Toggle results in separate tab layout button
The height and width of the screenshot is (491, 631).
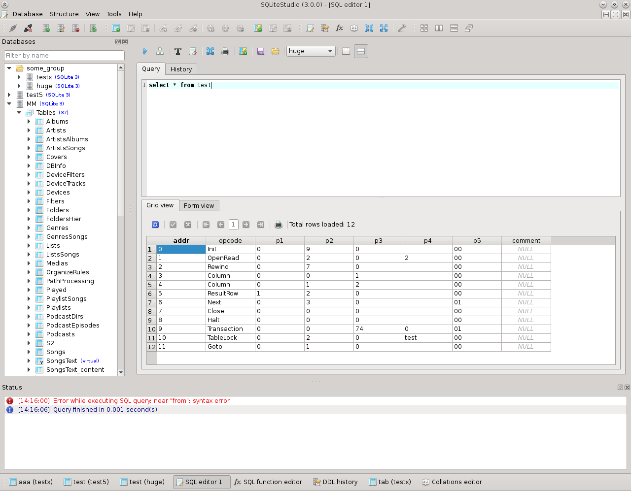point(346,51)
